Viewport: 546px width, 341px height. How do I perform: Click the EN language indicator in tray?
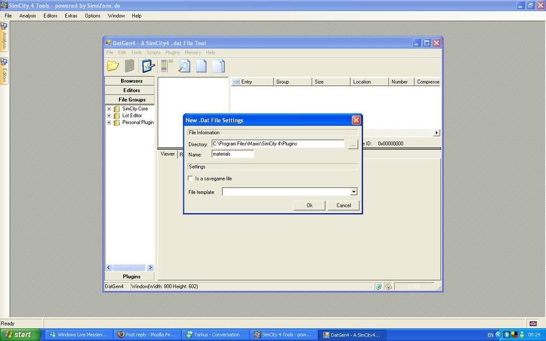(x=491, y=335)
